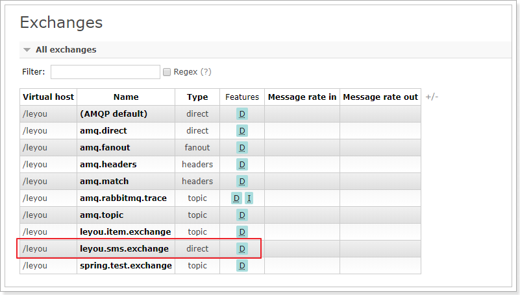
Task: Focus the Filter text input
Action: (105, 72)
